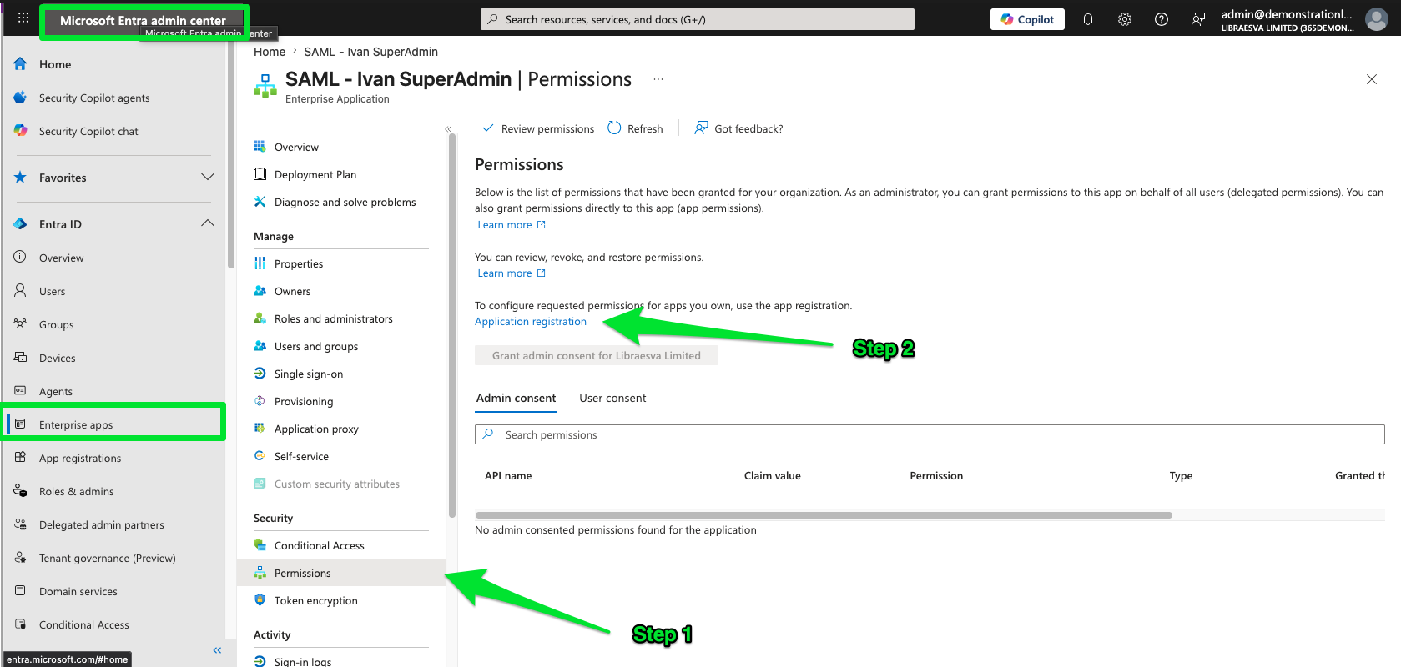
Task: Click the Copilot button
Action: tap(1027, 19)
